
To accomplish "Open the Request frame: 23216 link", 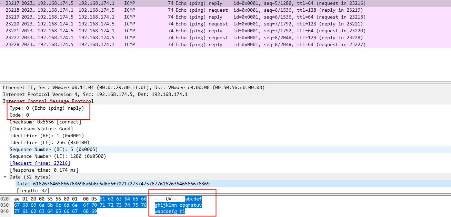I will click(40, 163).
